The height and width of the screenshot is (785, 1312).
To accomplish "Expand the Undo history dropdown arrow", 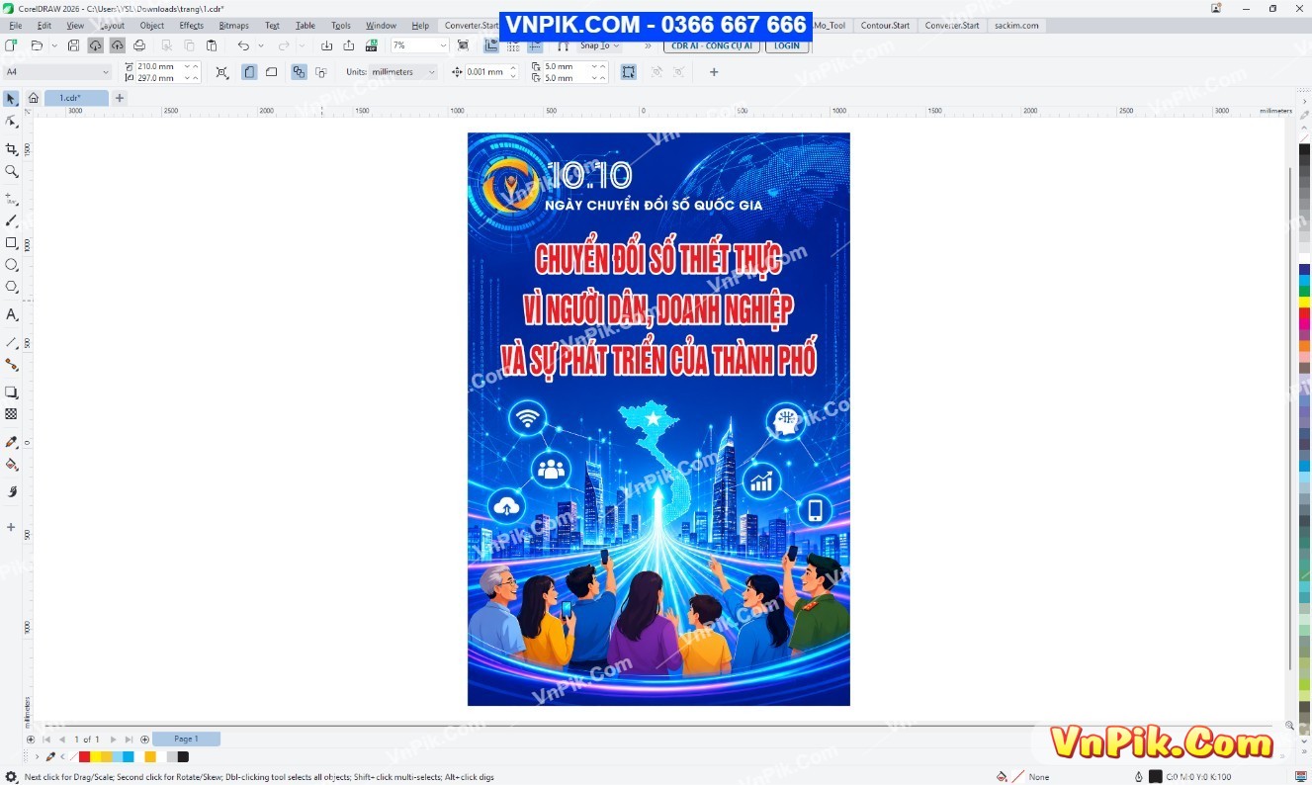I will [261, 45].
